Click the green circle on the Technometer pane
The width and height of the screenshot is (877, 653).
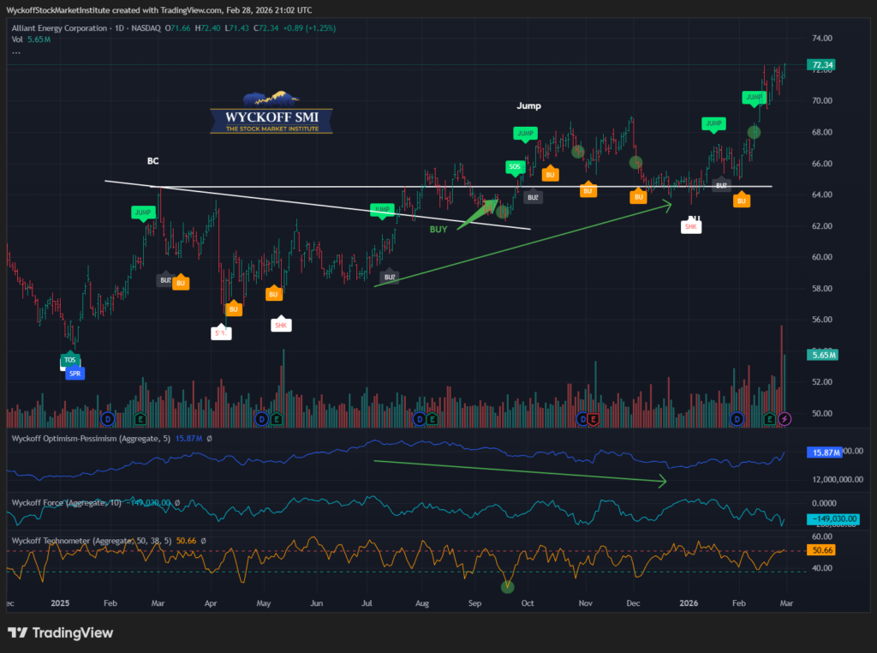point(508,586)
